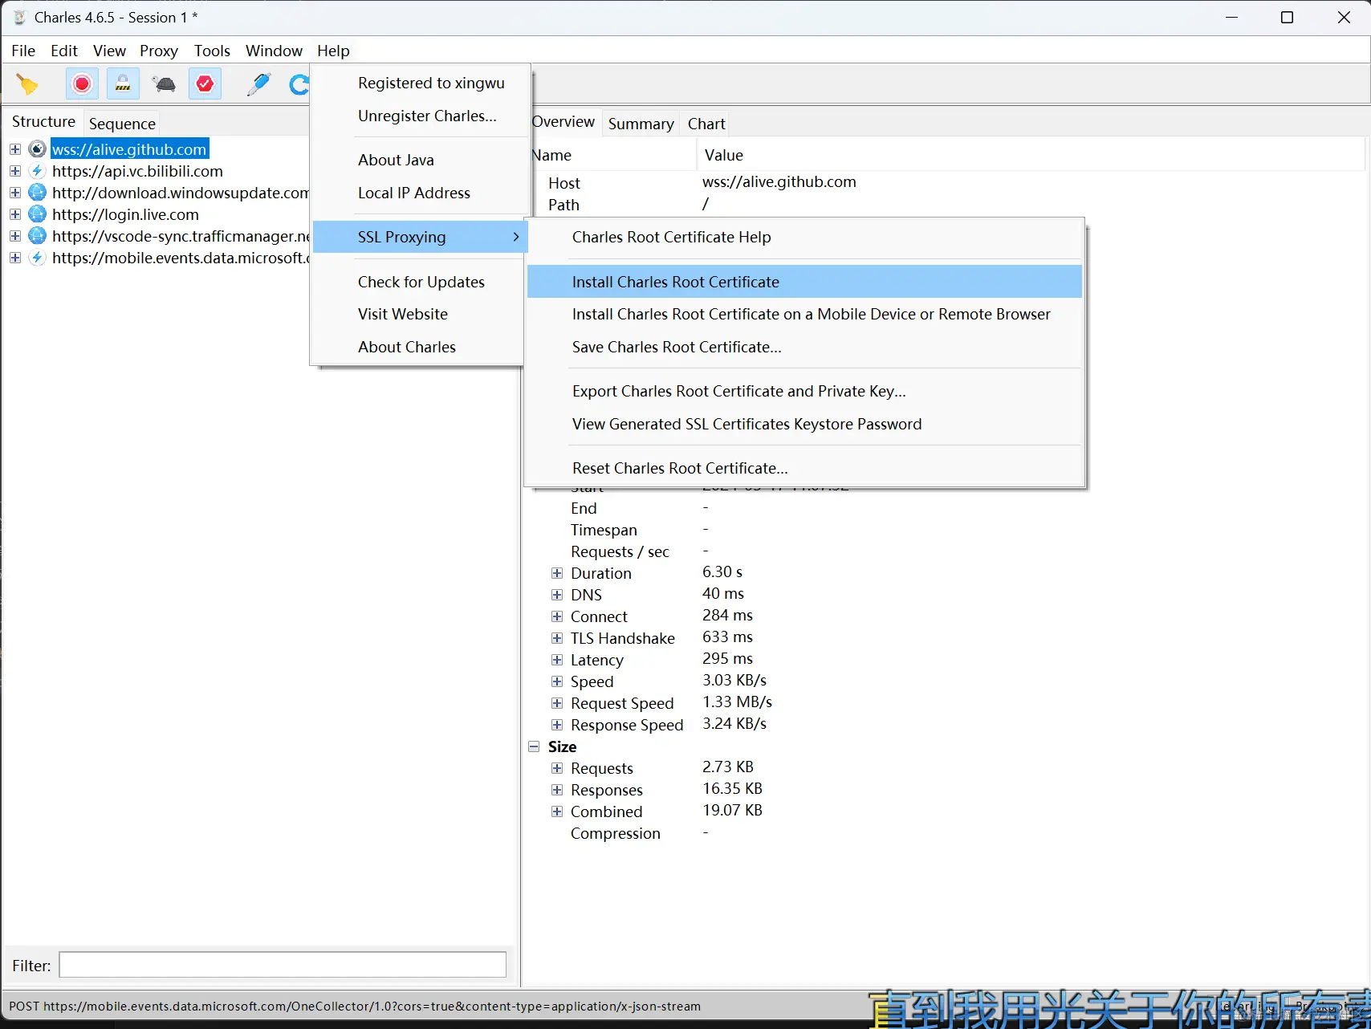Switch to the Sequence tab
Screen dimensions: 1371x1029
pos(122,124)
